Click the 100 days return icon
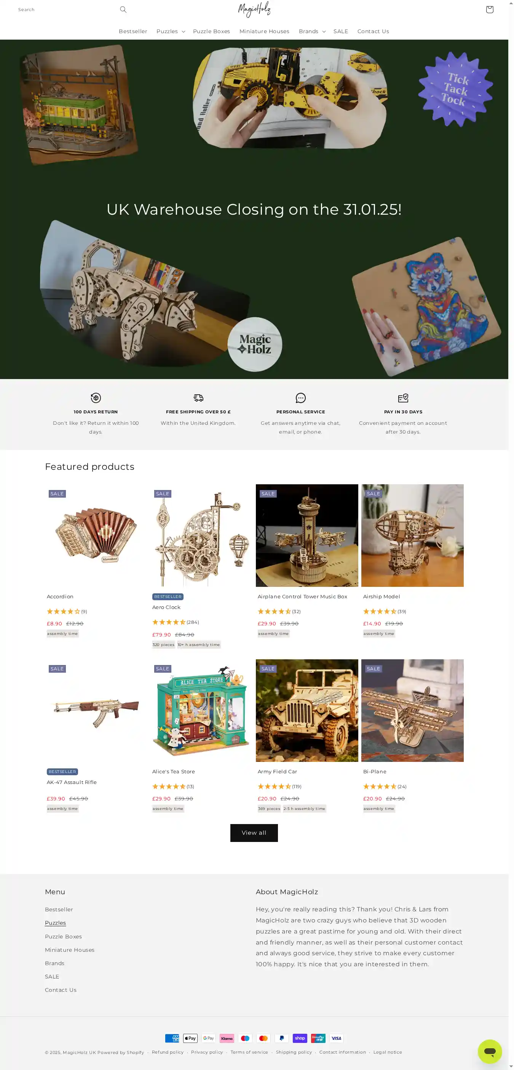 (x=96, y=398)
